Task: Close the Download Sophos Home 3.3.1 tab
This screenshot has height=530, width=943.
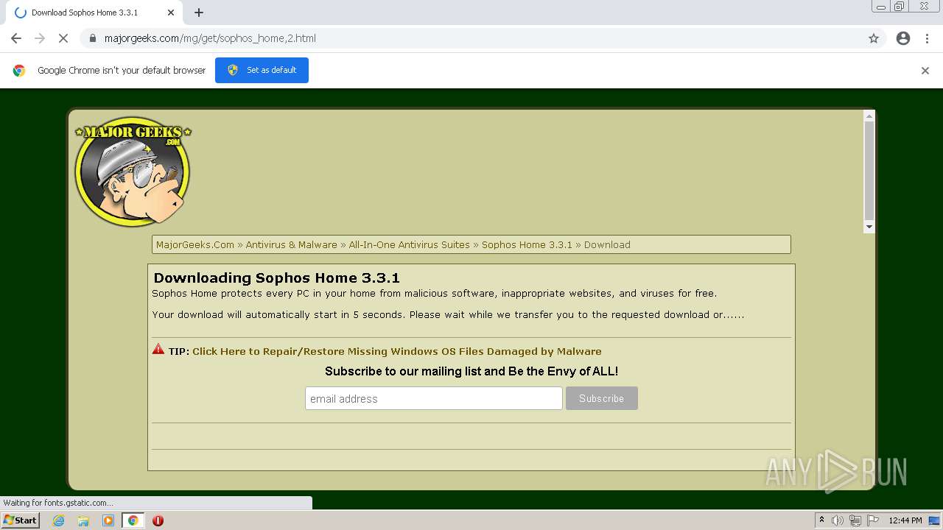Action: (x=171, y=13)
